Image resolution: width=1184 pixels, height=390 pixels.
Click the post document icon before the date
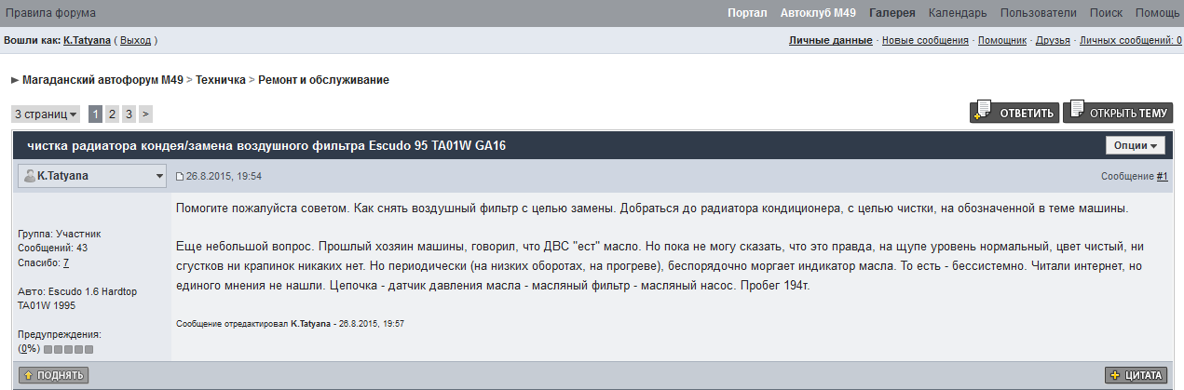(x=181, y=176)
